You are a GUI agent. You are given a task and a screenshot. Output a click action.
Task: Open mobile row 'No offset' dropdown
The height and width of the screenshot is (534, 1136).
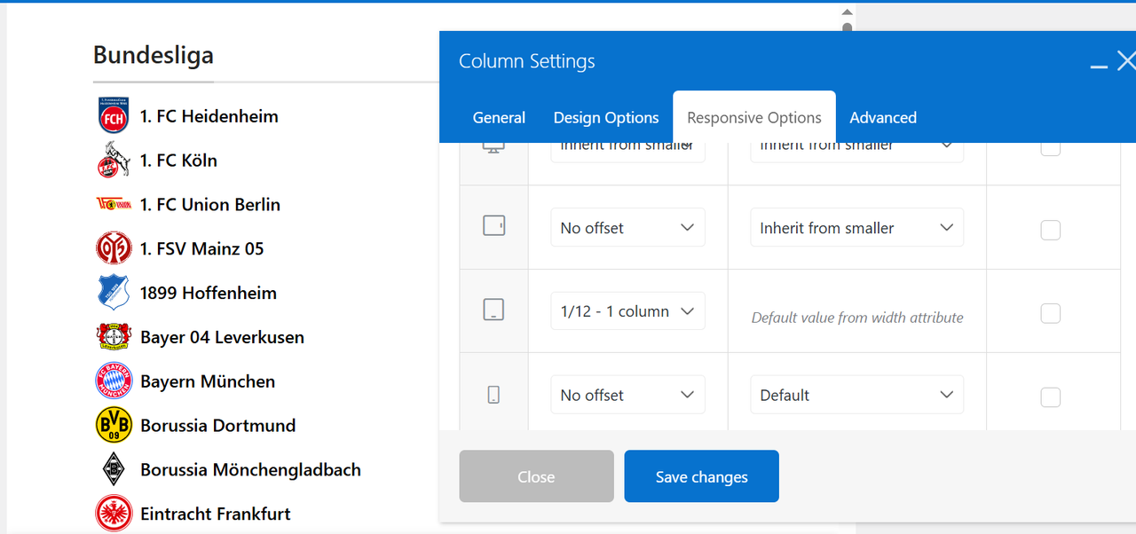(x=627, y=394)
